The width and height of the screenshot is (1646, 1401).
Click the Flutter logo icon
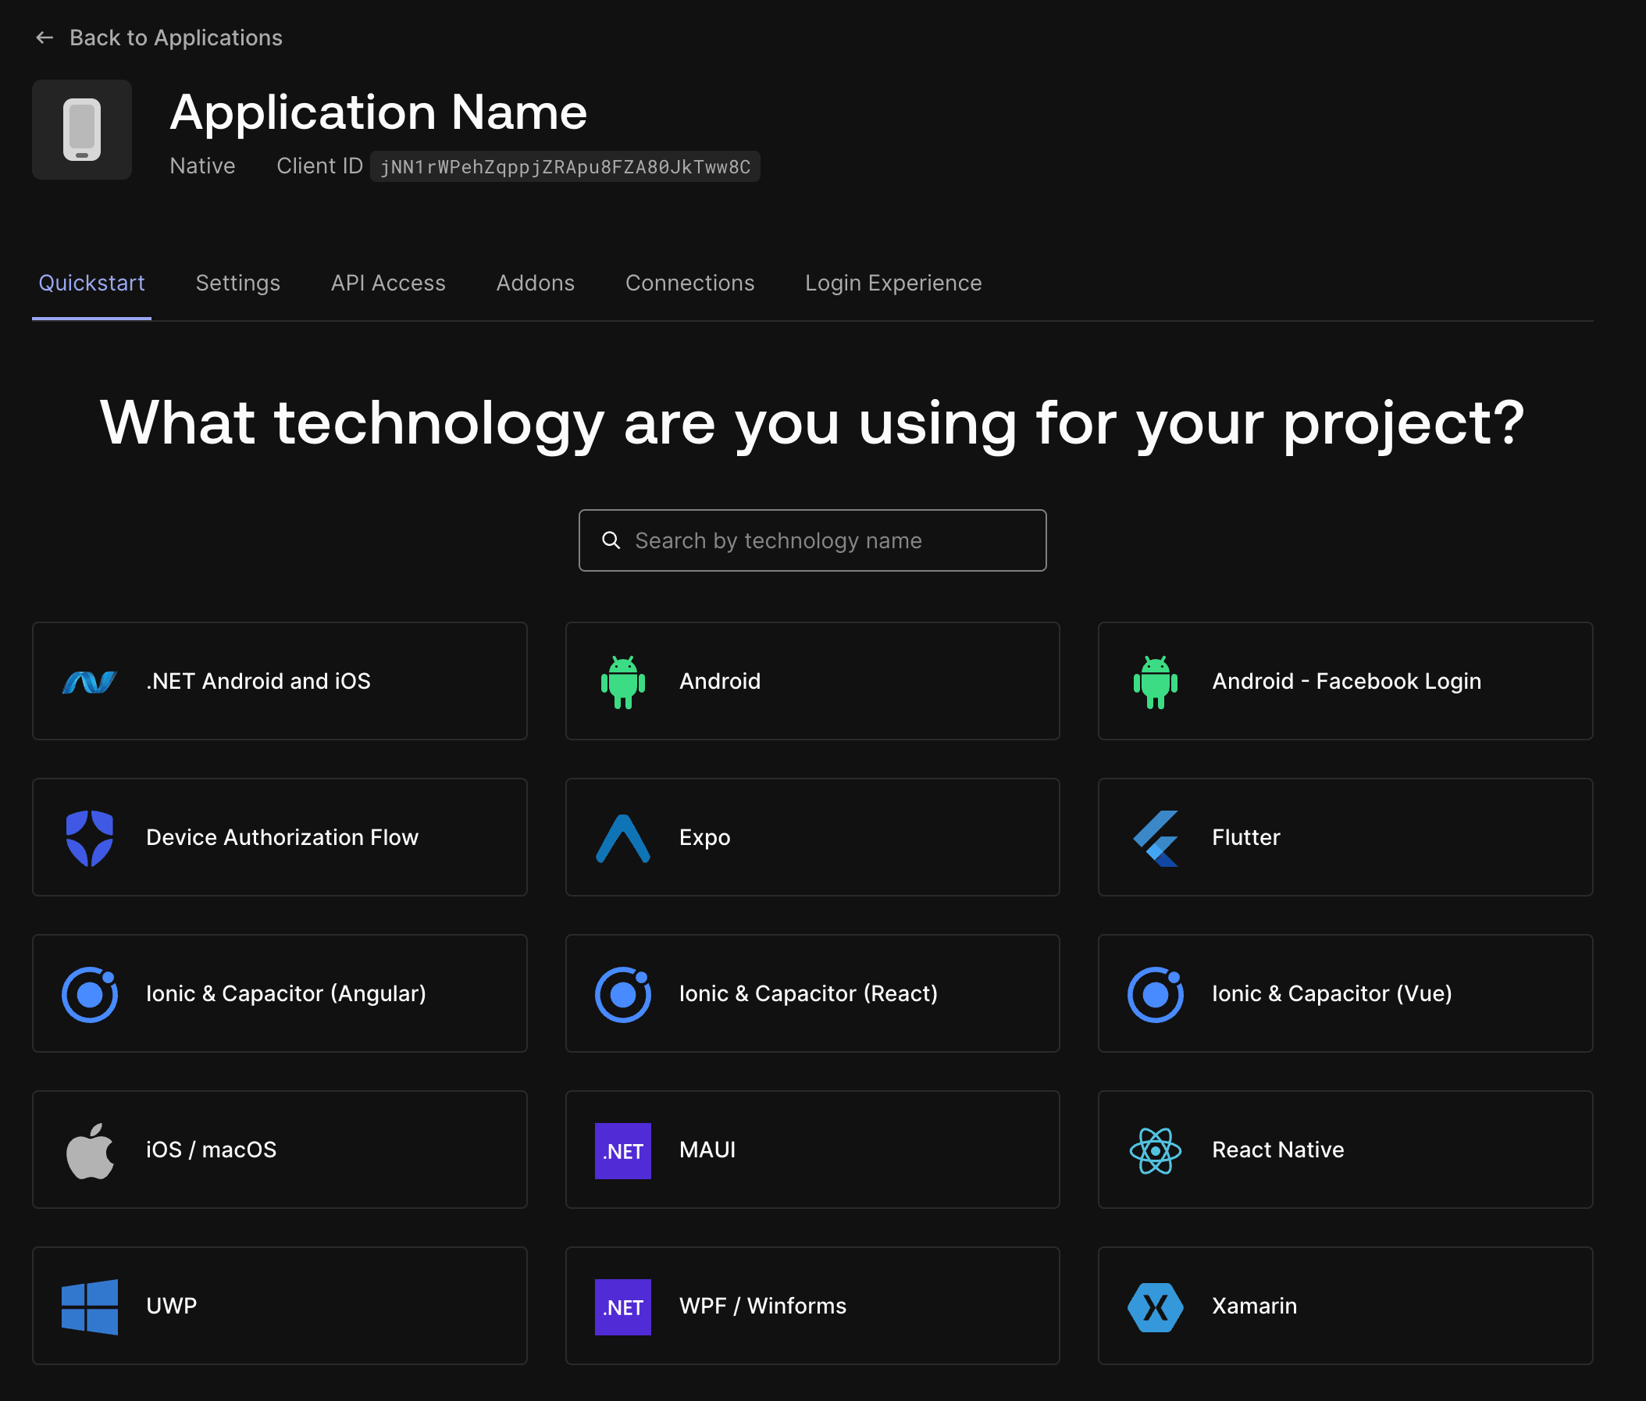[1156, 838]
